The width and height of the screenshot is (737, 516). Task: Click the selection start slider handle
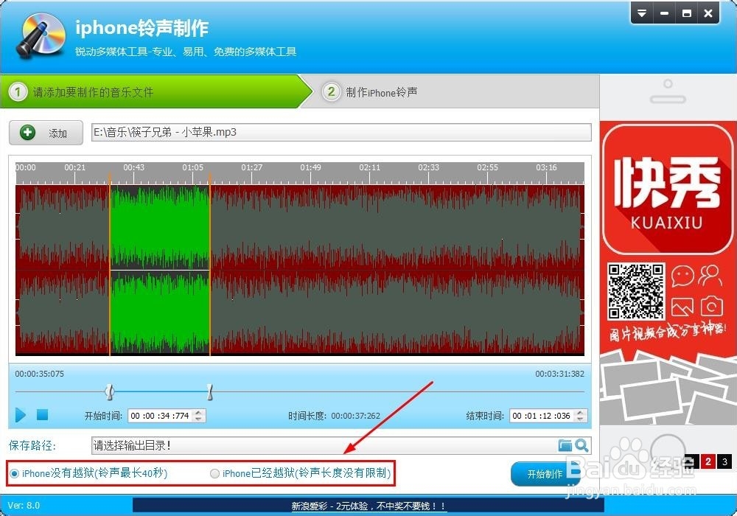pos(110,391)
